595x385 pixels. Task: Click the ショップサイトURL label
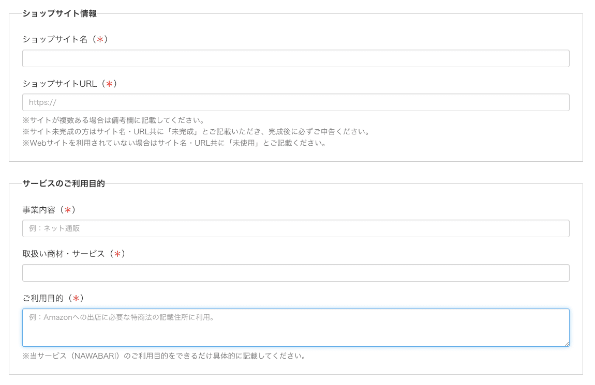[70, 84]
